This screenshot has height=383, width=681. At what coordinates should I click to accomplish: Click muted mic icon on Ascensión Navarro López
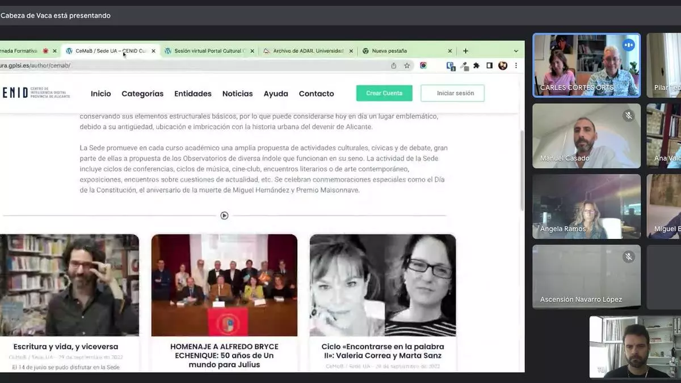pyautogui.click(x=628, y=257)
